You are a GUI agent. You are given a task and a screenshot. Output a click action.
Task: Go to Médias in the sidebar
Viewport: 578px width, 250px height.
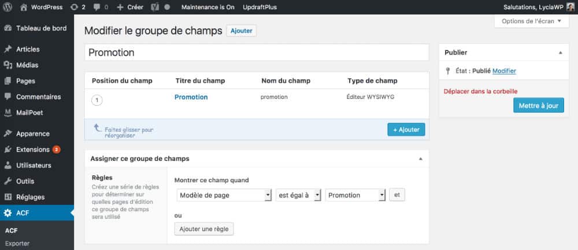(x=27, y=65)
